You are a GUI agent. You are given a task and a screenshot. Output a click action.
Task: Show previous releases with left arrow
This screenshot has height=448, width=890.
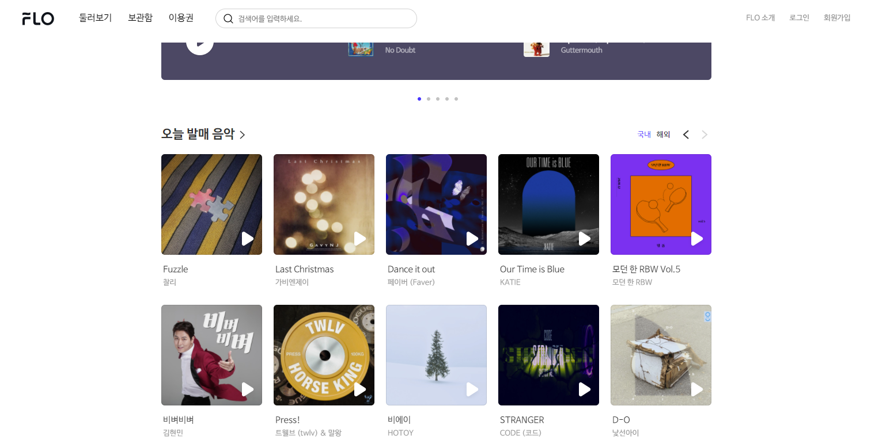click(686, 135)
